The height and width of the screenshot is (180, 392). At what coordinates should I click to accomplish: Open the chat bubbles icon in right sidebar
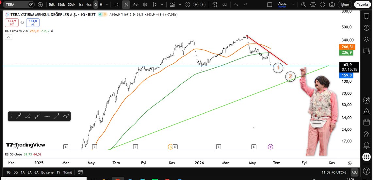pos(366,51)
